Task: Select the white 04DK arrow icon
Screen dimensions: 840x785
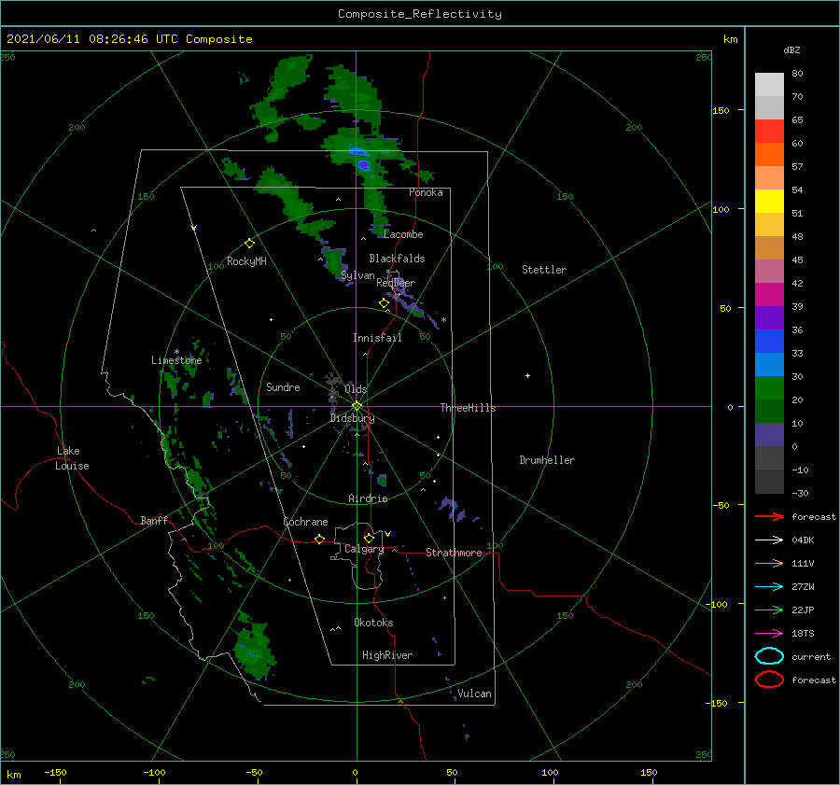Action: click(x=769, y=540)
